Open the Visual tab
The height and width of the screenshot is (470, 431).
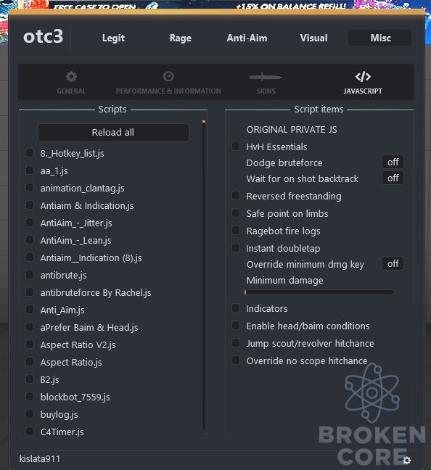[313, 38]
